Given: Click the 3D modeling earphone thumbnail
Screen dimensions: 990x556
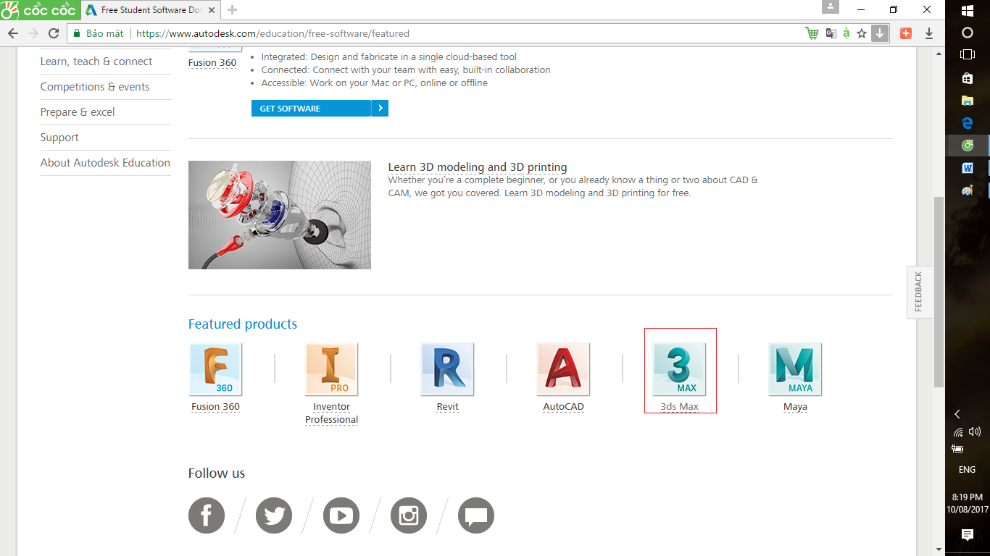Looking at the screenshot, I should 280,215.
